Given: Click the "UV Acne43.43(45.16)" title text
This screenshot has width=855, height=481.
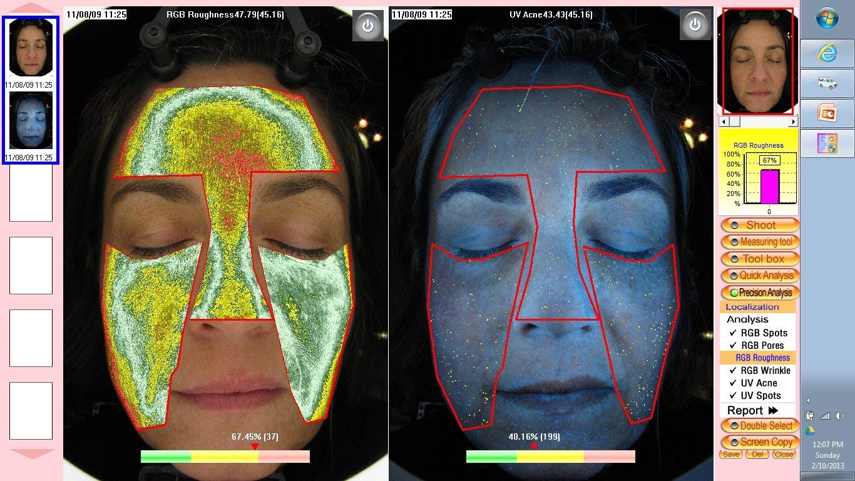Looking at the screenshot, I should click(x=551, y=14).
